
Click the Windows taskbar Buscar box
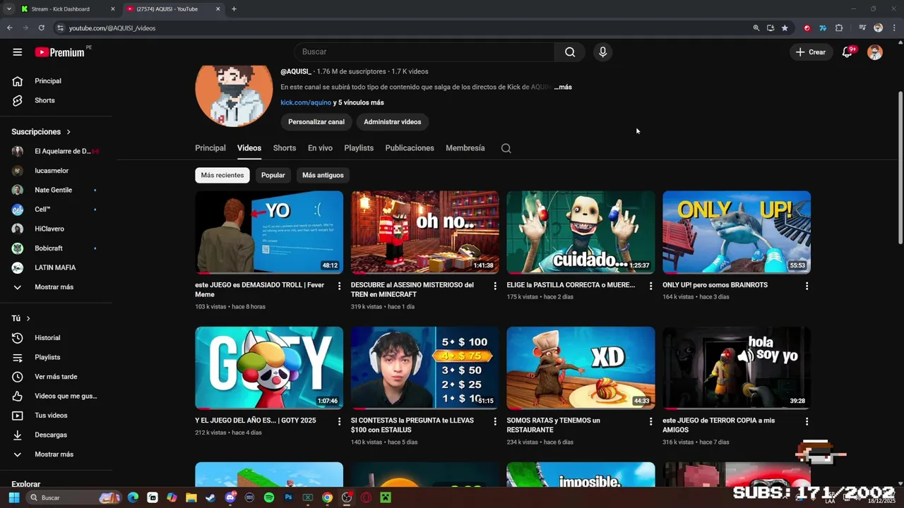click(x=73, y=497)
